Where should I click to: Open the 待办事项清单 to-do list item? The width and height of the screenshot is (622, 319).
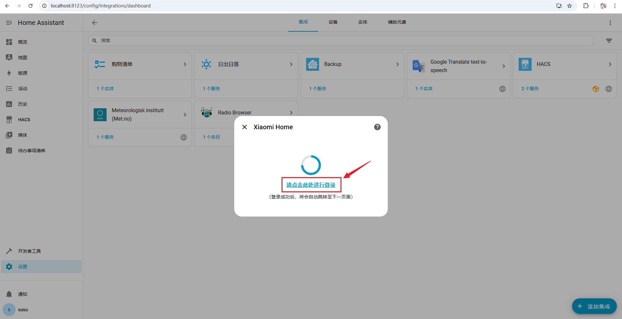(41, 151)
